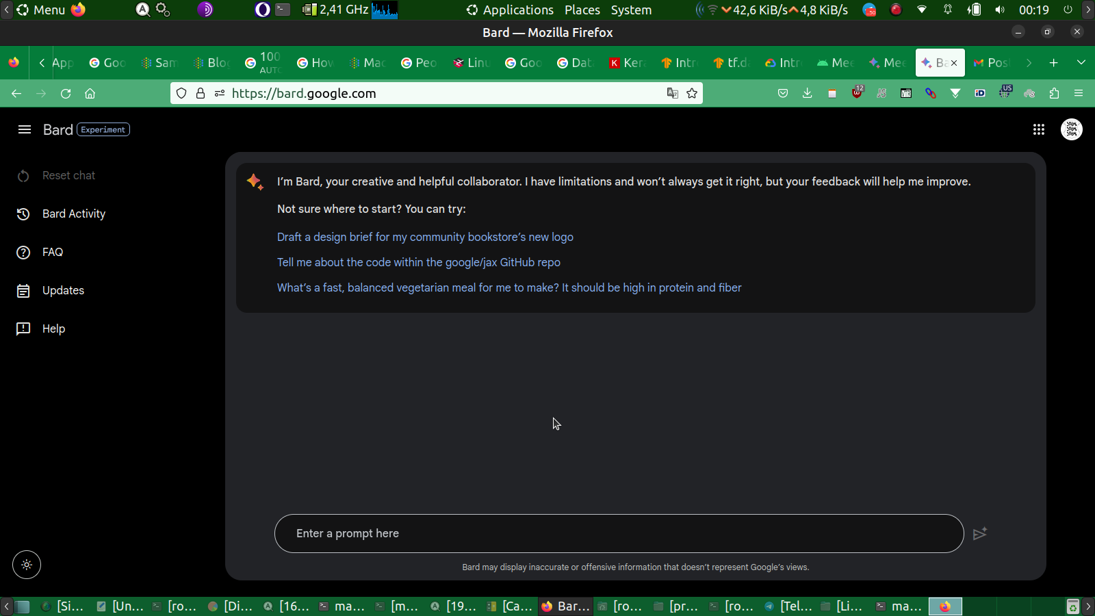Open the Bard main menu hamburger icon
This screenshot has height=616, width=1095.
(25, 129)
